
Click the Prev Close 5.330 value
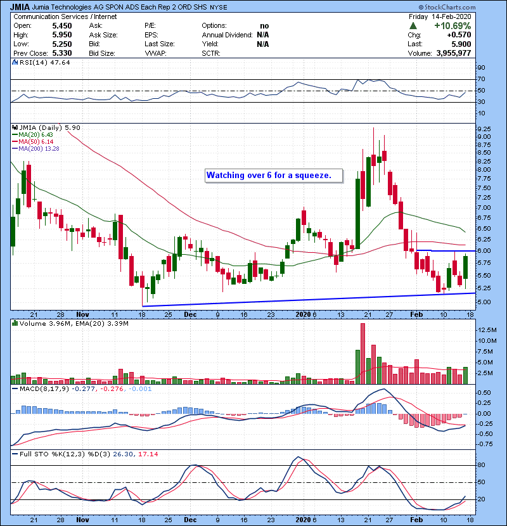pos(62,53)
